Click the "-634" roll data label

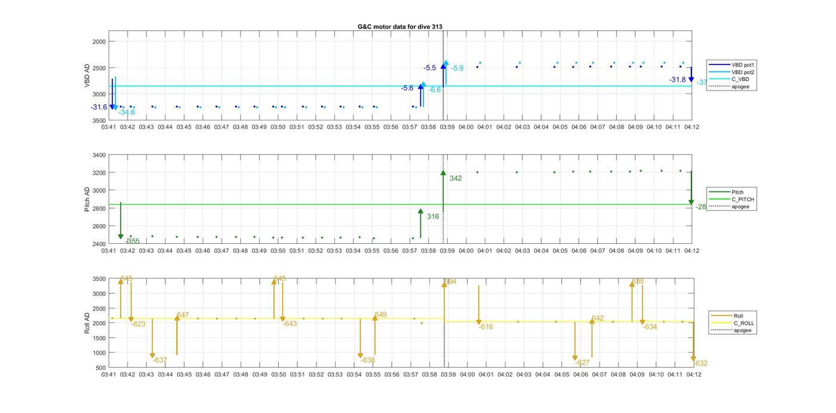(650, 327)
